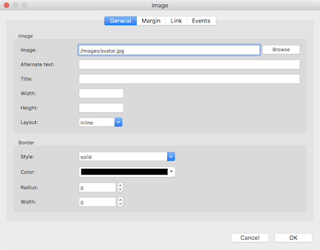Click the Radius stepper arrows
320x250 pixels.
(x=120, y=187)
